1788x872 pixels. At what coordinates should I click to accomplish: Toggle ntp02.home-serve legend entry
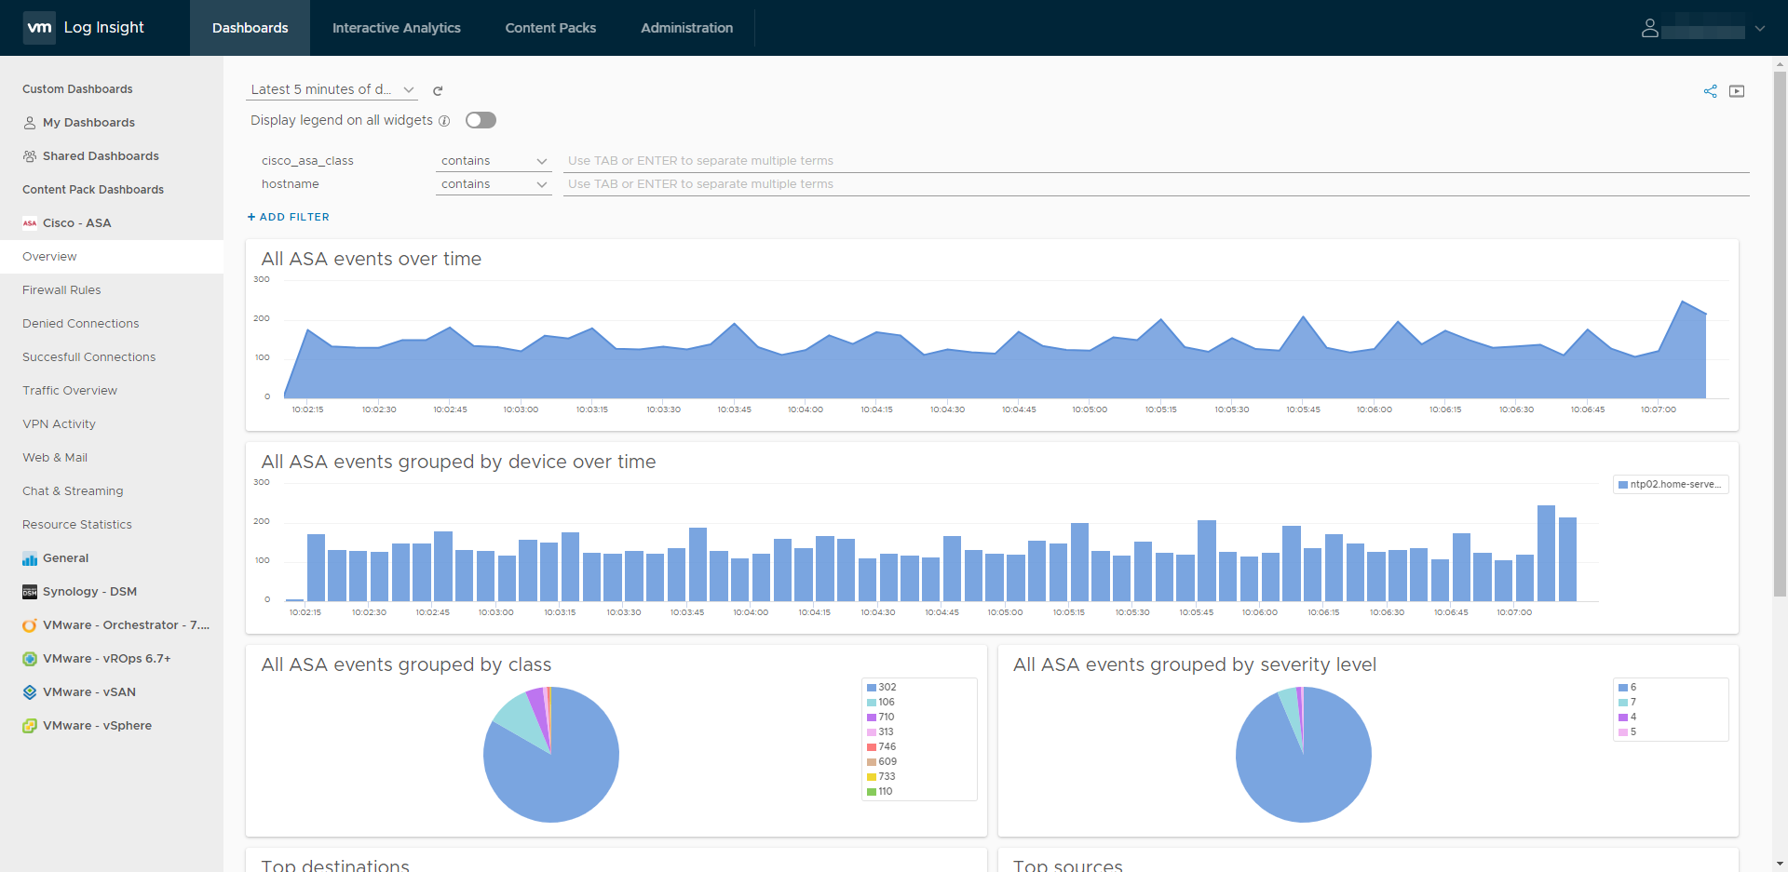(1671, 485)
